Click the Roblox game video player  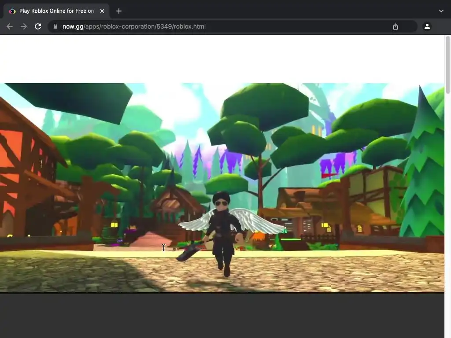click(222, 187)
